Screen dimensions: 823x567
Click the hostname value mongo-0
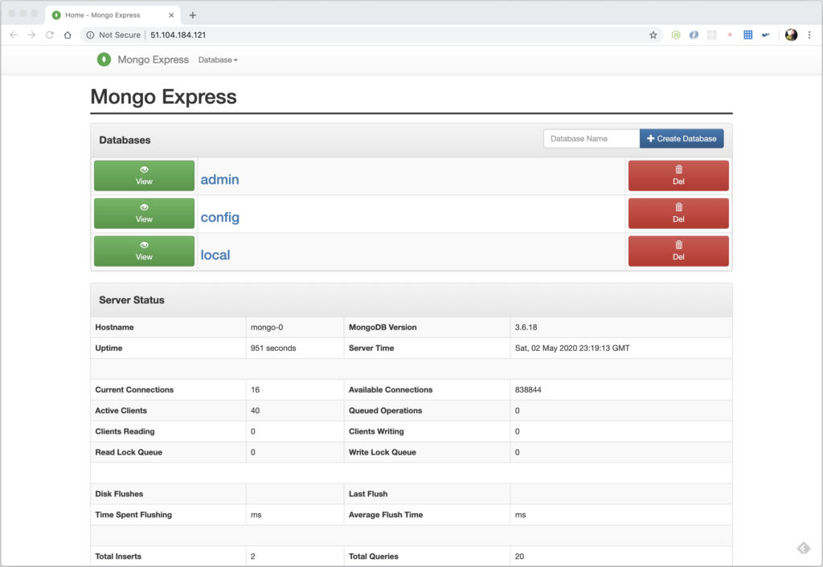pyautogui.click(x=267, y=328)
